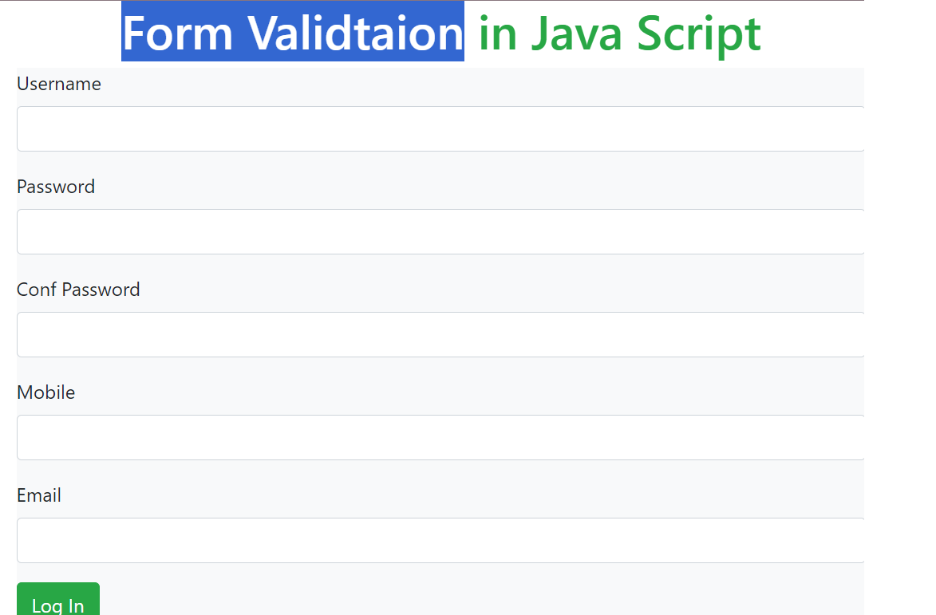Click the highlighted word Validtaion
The height and width of the screenshot is (615, 936).
(355, 34)
